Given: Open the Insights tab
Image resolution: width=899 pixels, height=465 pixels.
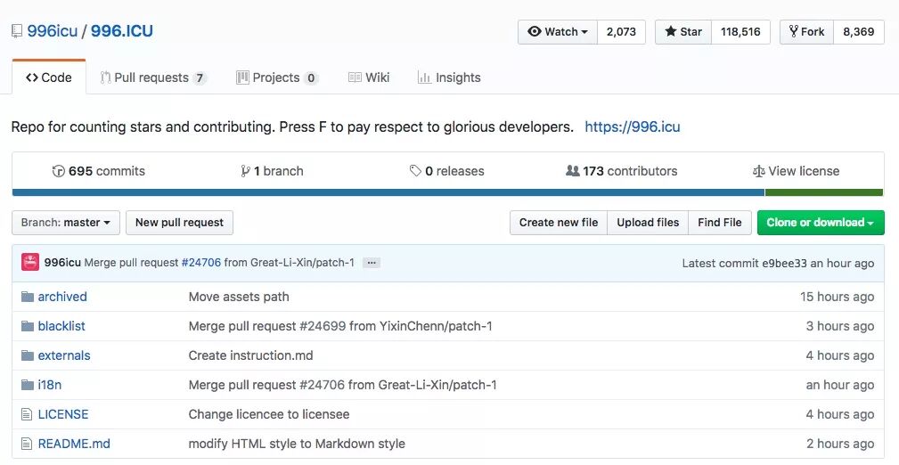Looking at the screenshot, I should [x=449, y=77].
